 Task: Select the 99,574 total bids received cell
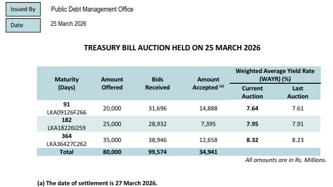[x=158, y=151]
